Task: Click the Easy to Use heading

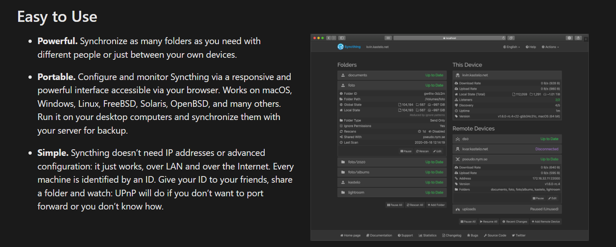Action: (x=57, y=16)
